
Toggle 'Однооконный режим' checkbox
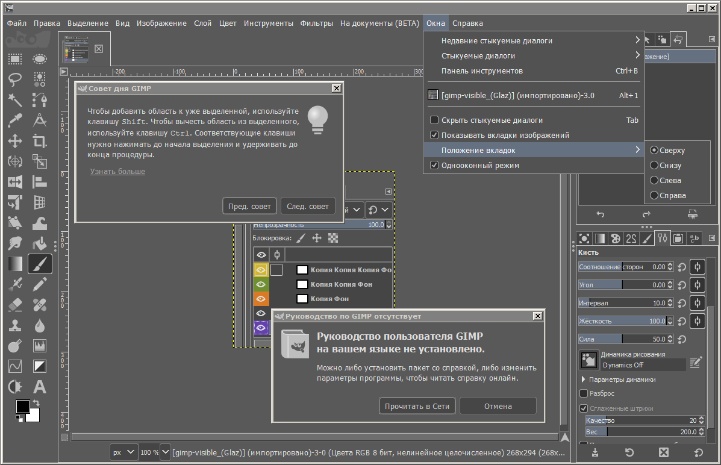tap(434, 165)
